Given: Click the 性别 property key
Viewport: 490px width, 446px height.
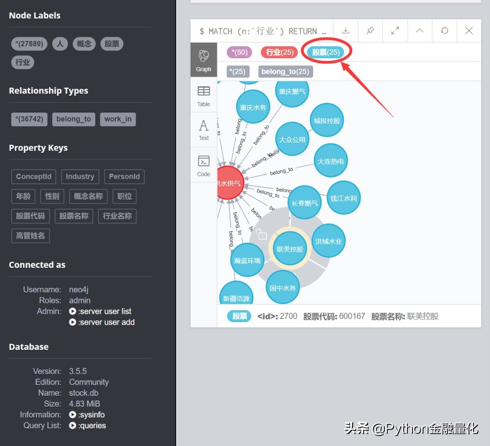Looking at the screenshot, I should pyautogui.click(x=52, y=196).
